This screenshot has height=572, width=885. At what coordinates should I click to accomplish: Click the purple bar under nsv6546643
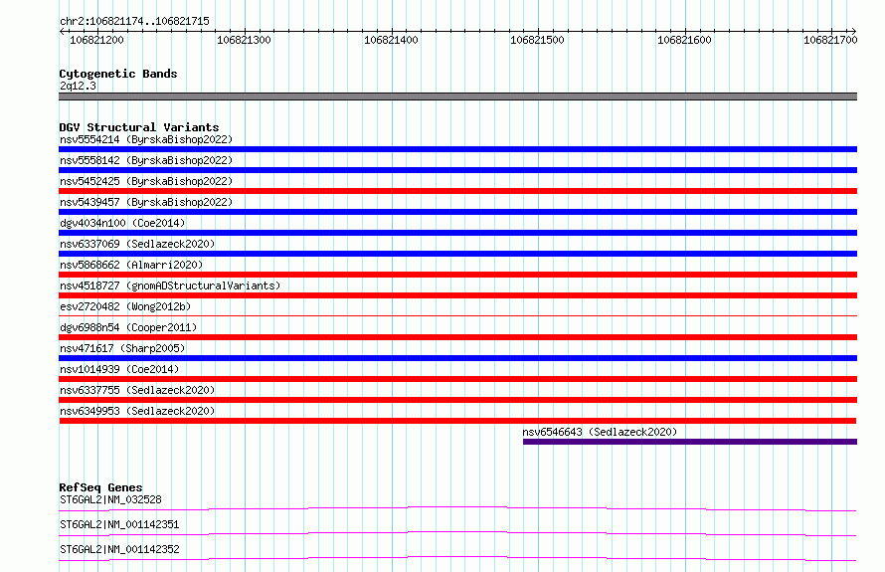click(690, 442)
